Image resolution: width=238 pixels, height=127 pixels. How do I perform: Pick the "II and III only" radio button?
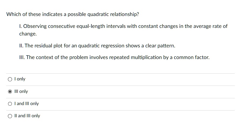click(10, 116)
